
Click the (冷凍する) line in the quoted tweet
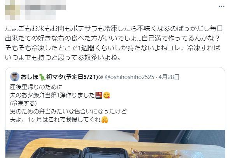23,103
